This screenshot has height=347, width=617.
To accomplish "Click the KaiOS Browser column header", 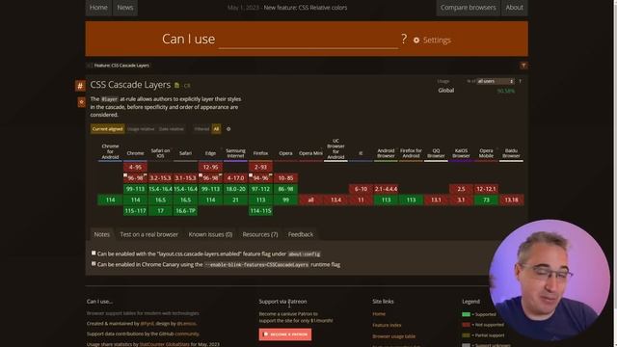I will (x=461, y=153).
